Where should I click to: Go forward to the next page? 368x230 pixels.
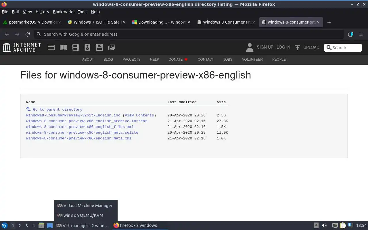click(x=17, y=34)
